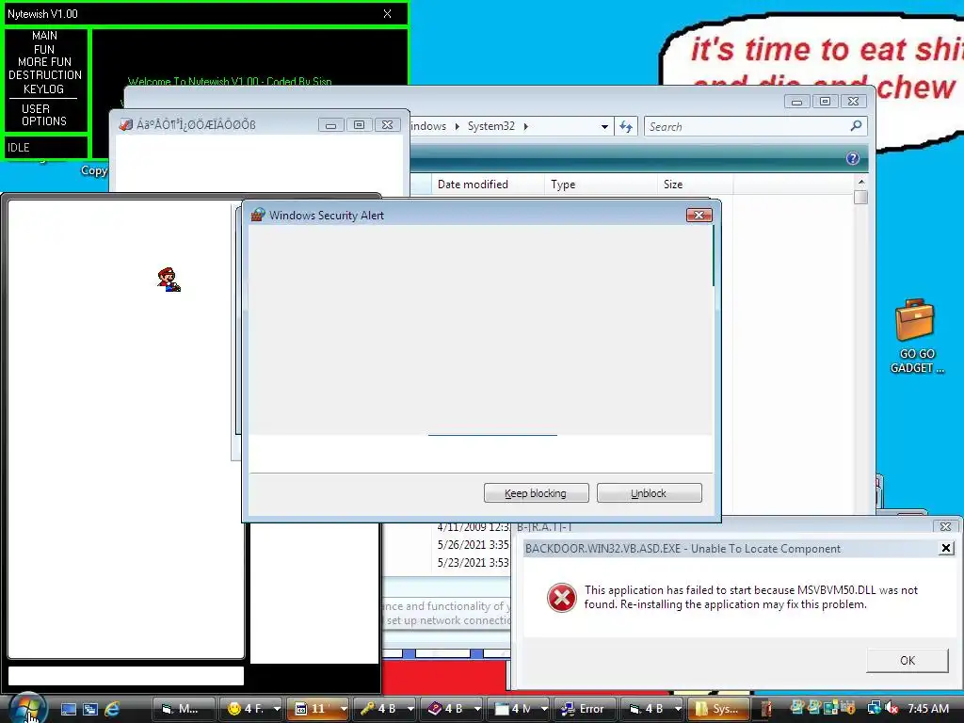This screenshot has height=723, width=964.
Task: Click the white text field below Mario window
Action: pyautogui.click(x=126, y=676)
